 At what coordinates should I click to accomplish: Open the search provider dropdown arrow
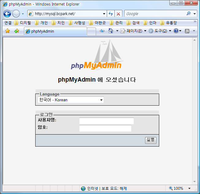(195, 14)
